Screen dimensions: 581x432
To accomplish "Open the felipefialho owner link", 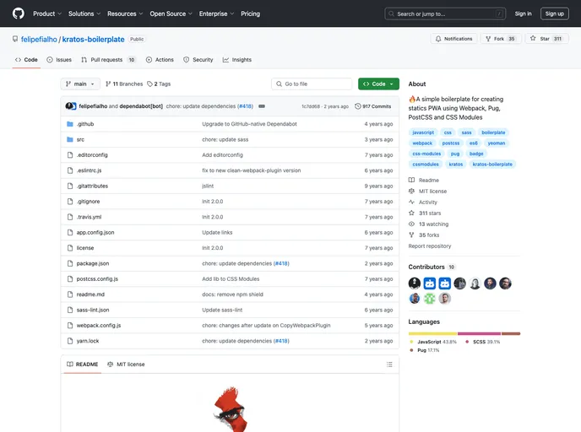I will 39,40.
